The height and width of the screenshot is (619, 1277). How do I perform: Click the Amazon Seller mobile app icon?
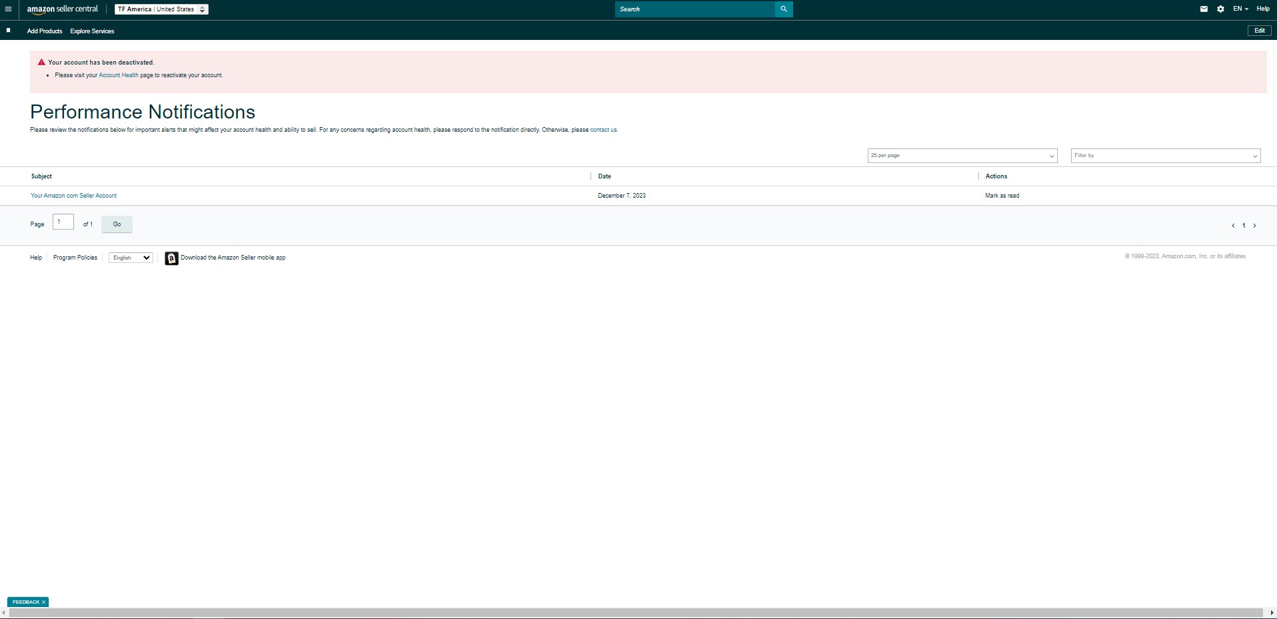[x=171, y=258]
